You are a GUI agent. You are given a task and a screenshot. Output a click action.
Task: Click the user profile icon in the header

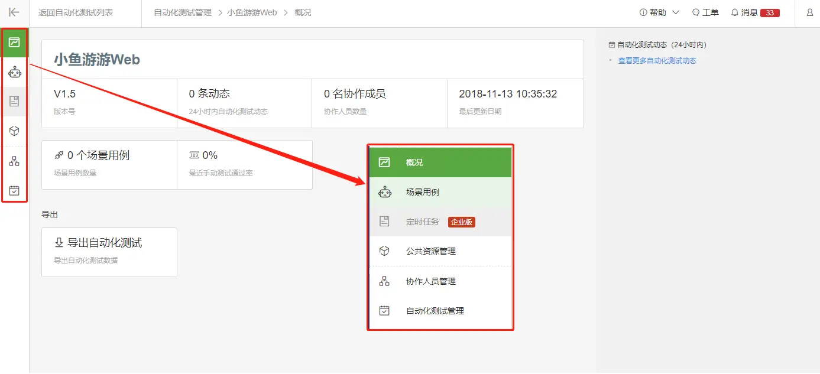coord(809,12)
